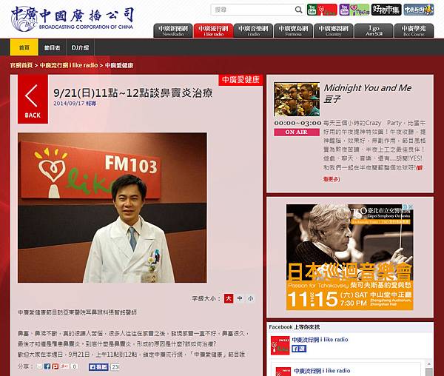The width and height of the screenshot is (444, 376).
Task: Open the red i like YouTube channel icon
Action: 322,10
